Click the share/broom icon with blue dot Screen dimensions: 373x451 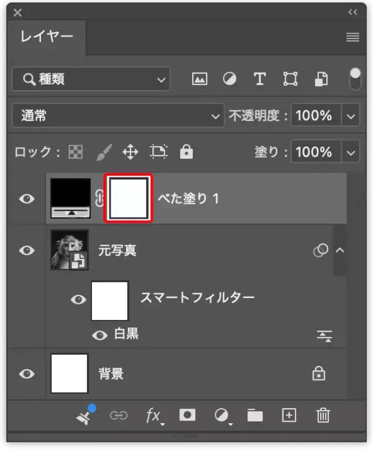[86, 415]
